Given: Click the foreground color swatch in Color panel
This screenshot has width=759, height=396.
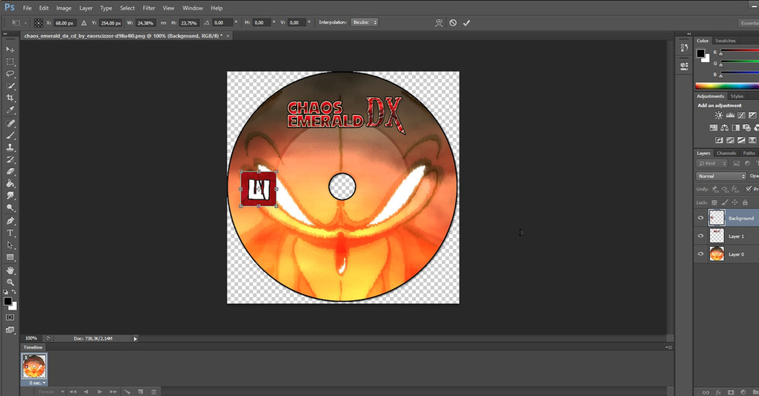Looking at the screenshot, I should [700, 53].
